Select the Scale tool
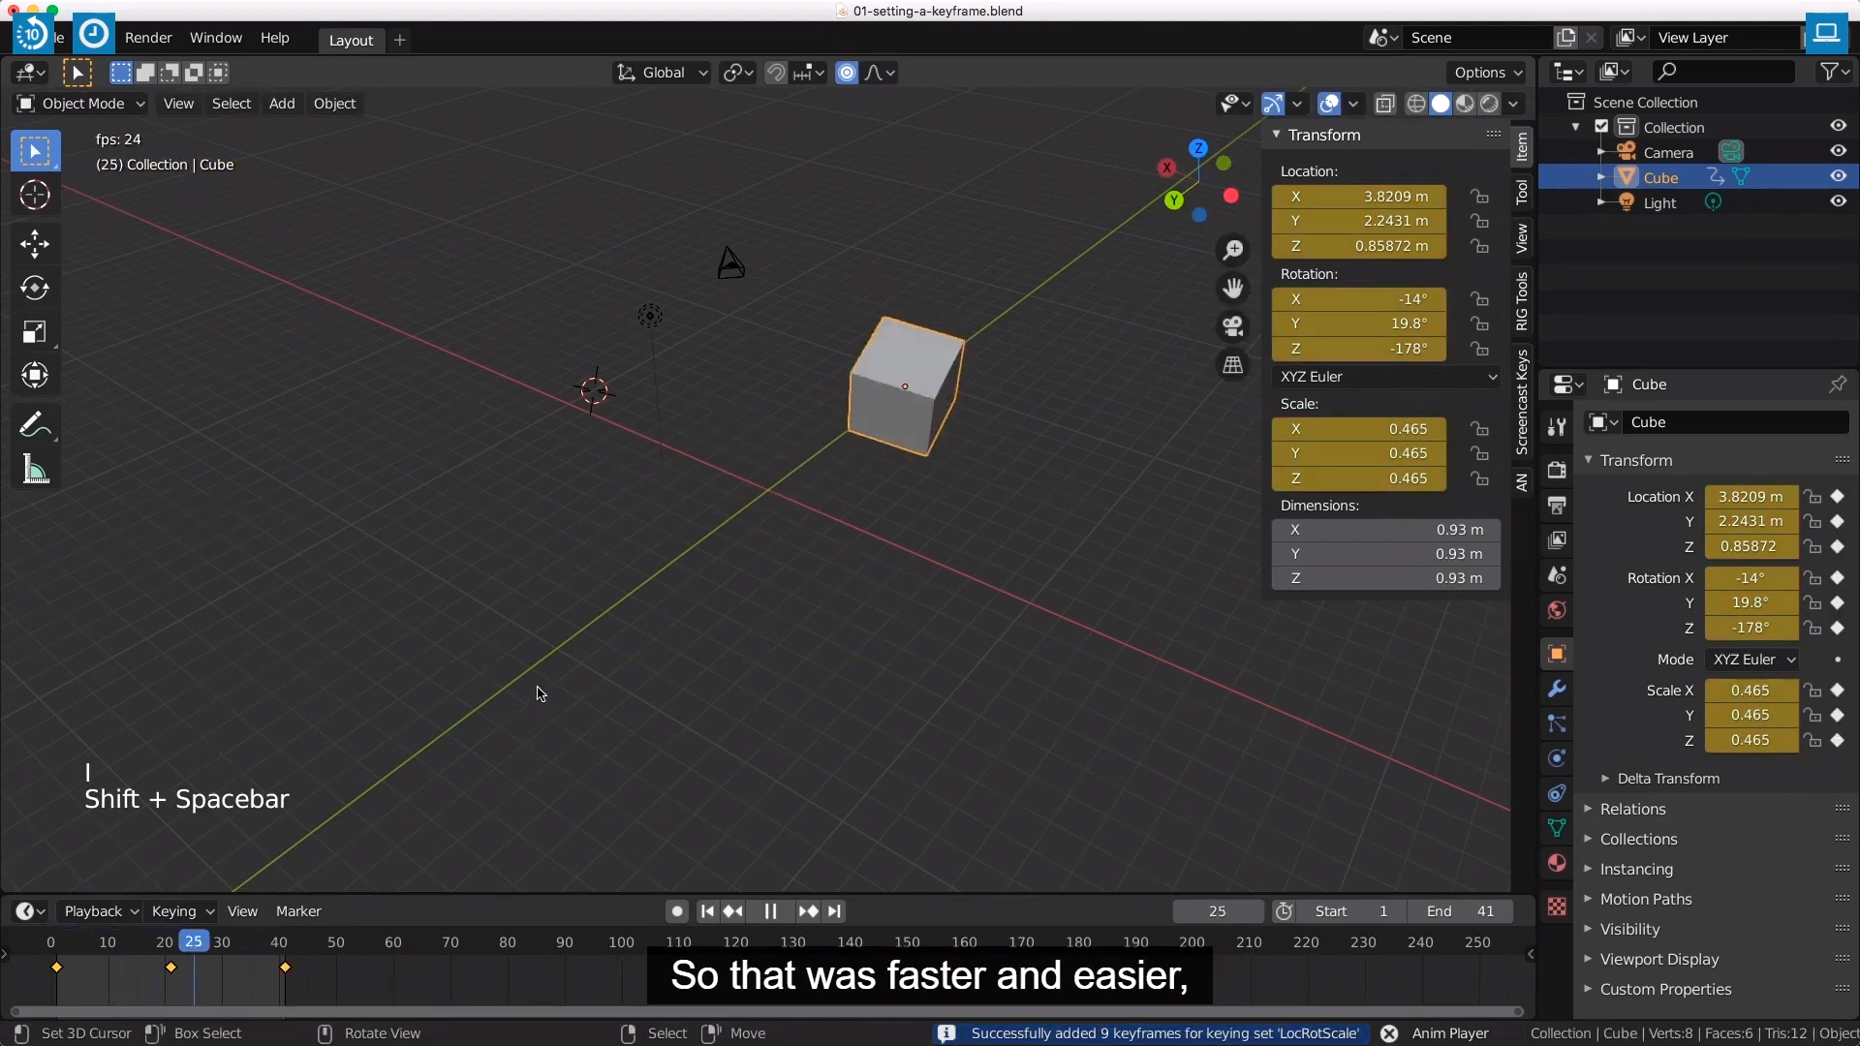 [x=35, y=332]
